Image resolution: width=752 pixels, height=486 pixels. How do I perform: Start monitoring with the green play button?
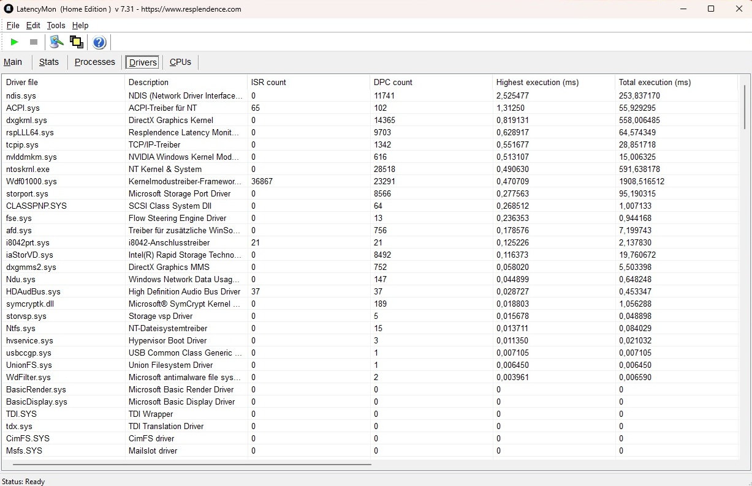click(15, 42)
